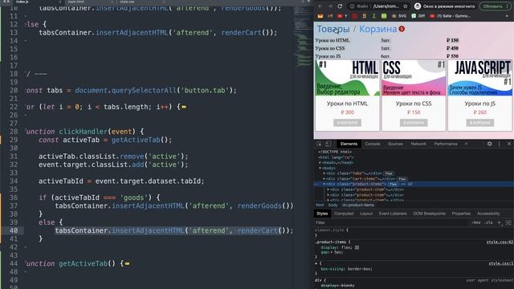Open the Diff bookmark
Viewport: 514px width, 289px height.
pyautogui.click(x=418, y=16)
